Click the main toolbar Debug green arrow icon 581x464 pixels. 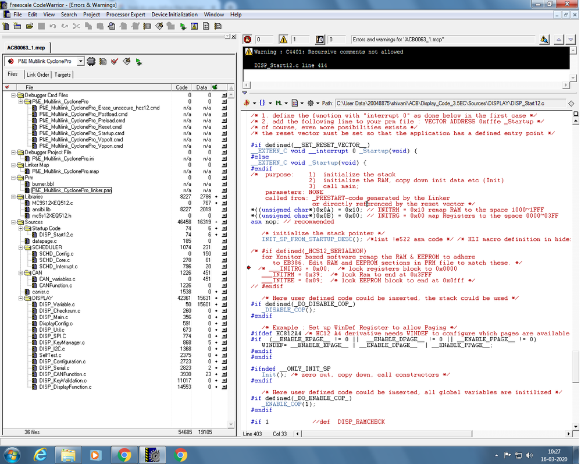pos(183,26)
